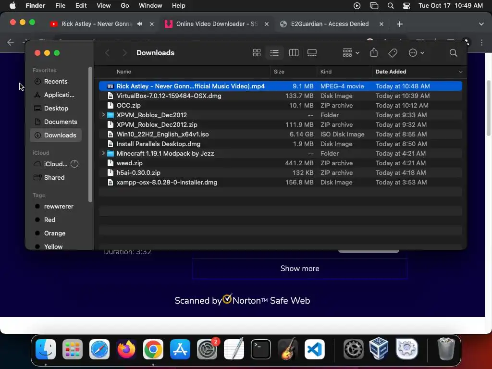
Task: Open Spotlight search in menu bar
Action: coord(391,6)
